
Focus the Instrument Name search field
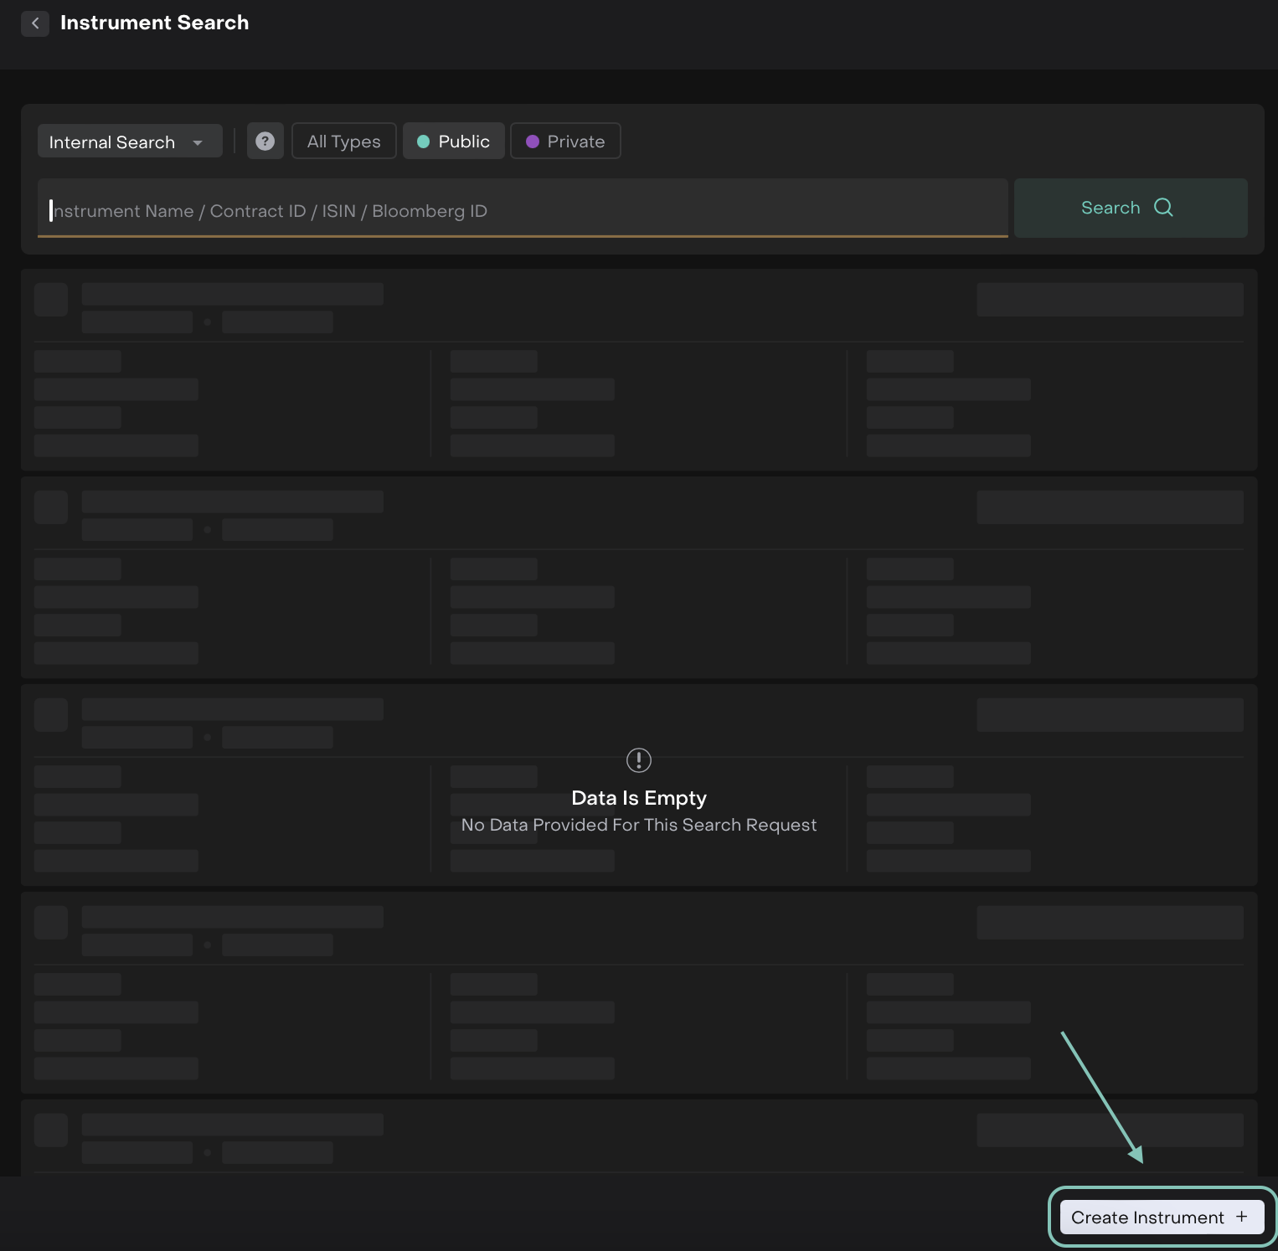pos(522,211)
